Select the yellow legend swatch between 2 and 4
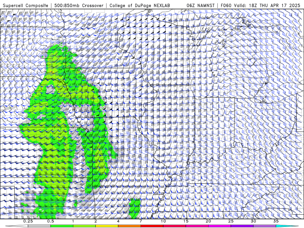Viewport: 304px width, 228px height. [107, 226]
